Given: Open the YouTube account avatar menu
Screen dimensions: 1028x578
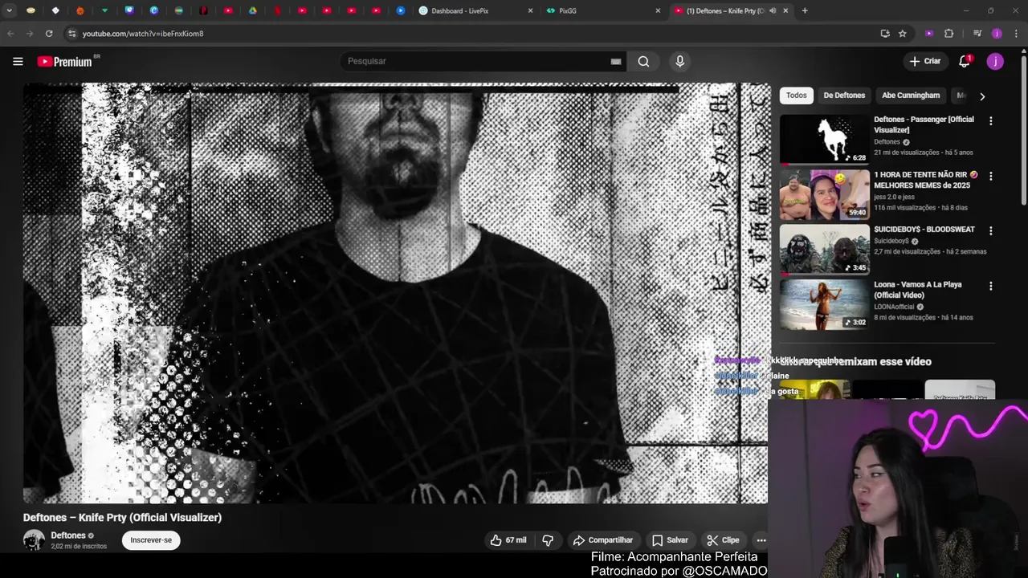Looking at the screenshot, I should tap(995, 61).
